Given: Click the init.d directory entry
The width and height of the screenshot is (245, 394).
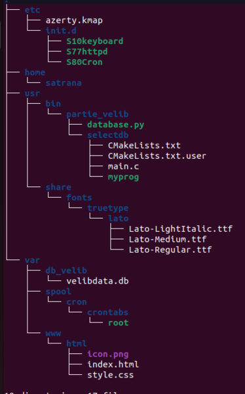Looking at the screenshot, I should [61, 31].
